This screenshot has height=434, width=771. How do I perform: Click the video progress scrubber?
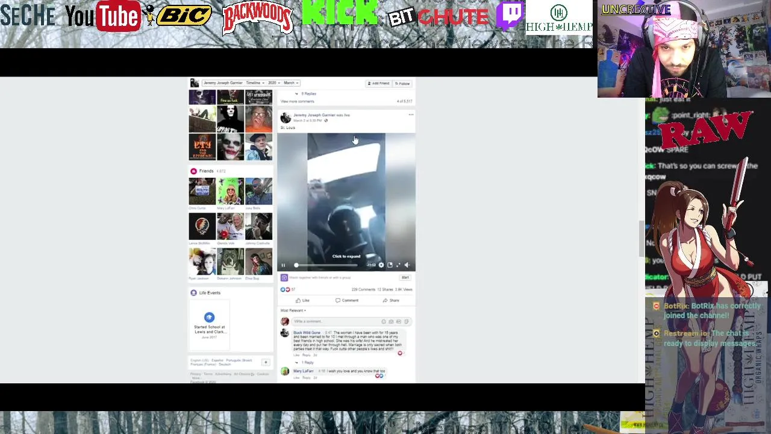pos(296,265)
